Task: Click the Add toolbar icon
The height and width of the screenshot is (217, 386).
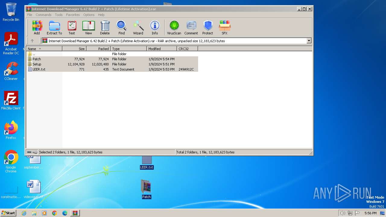Action: [x=37, y=28]
